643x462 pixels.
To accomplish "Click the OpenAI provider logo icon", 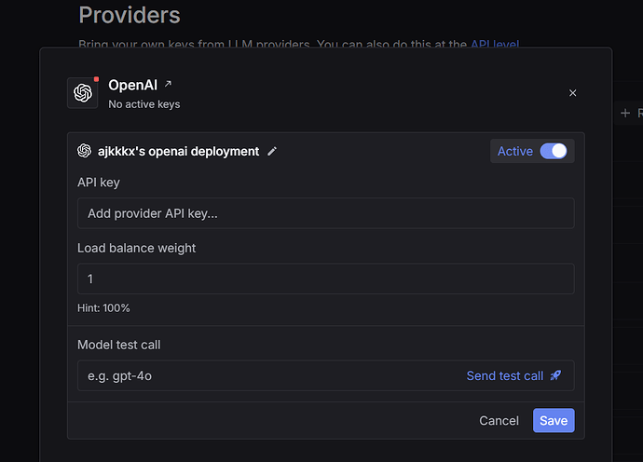I will [x=82, y=93].
